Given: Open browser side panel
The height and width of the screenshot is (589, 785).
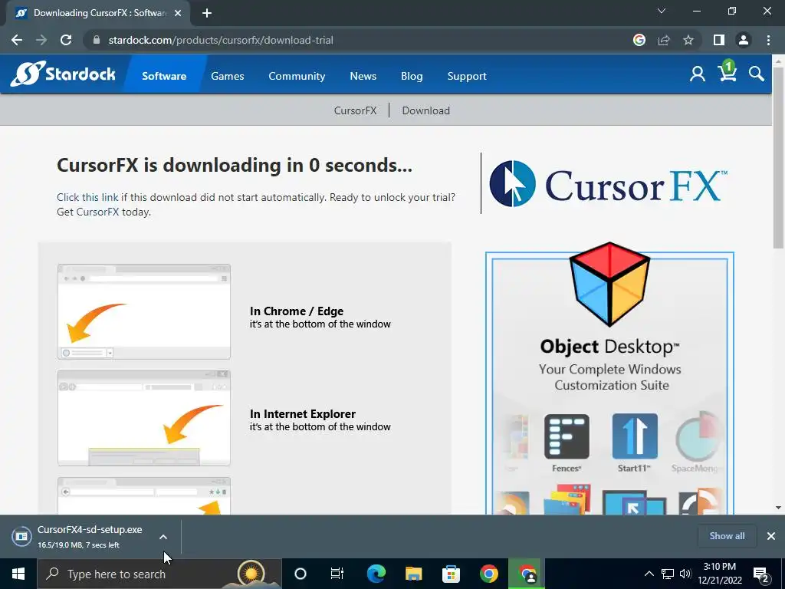Looking at the screenshot, I should [x=719, y=40].
